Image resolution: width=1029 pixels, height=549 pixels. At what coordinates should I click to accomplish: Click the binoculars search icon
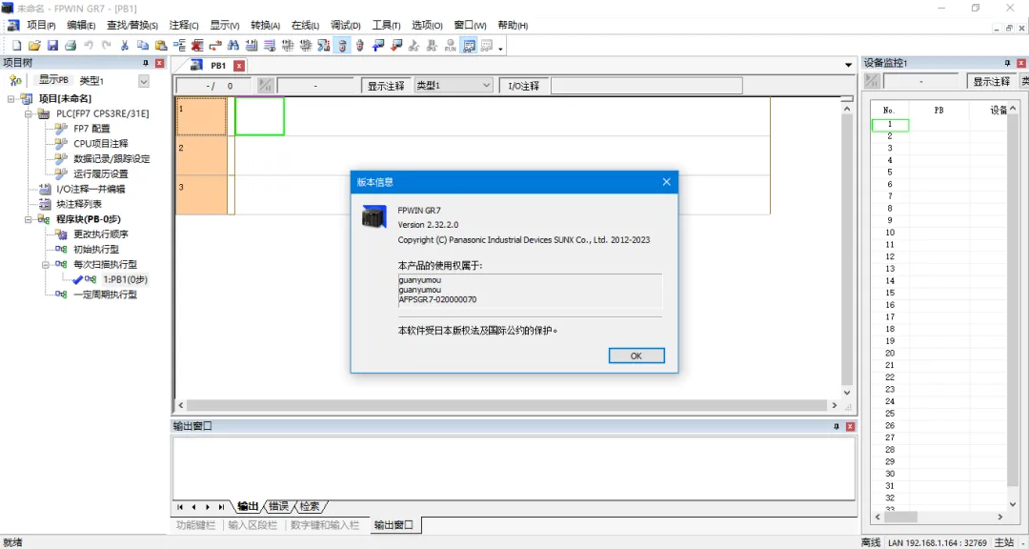click(233, 46)
